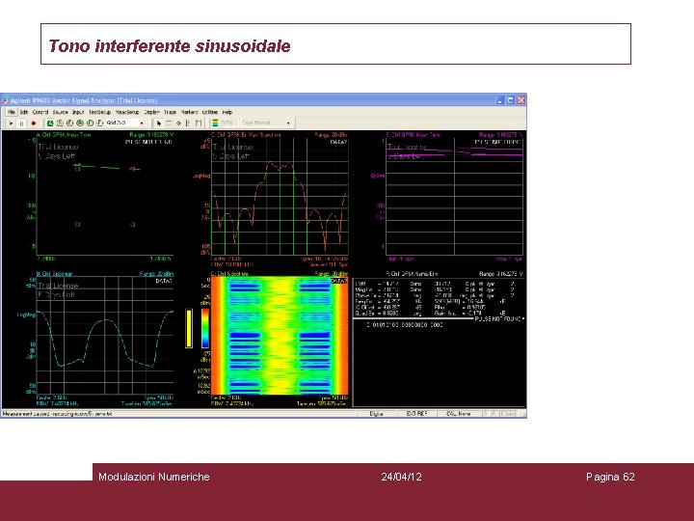Minimize the Vector Signal Analyzer window
This screenshot has height=521, width=694.
coord(500,100)
